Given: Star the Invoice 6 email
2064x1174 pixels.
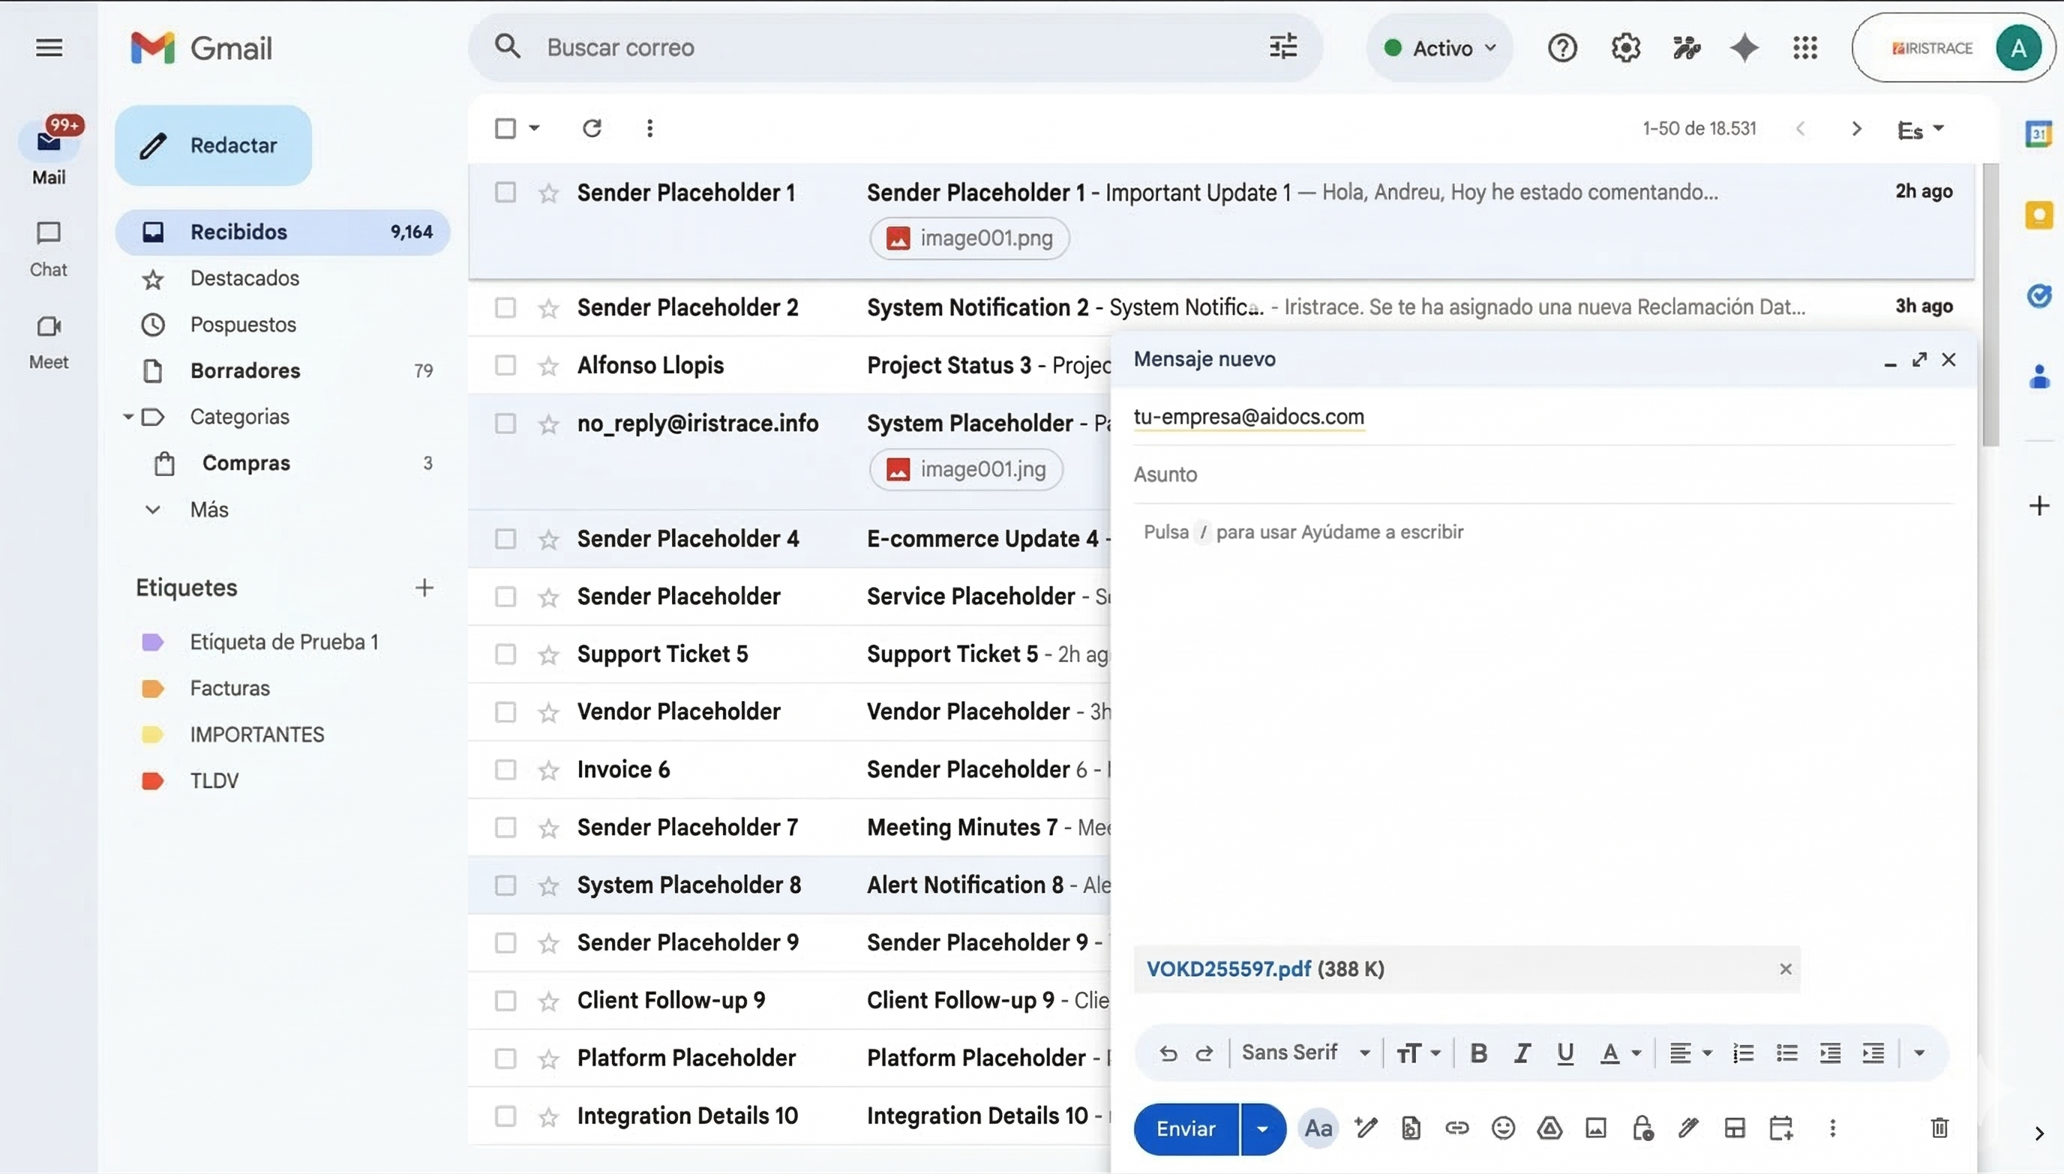Looking at the screenshot, I should point(548,769).
